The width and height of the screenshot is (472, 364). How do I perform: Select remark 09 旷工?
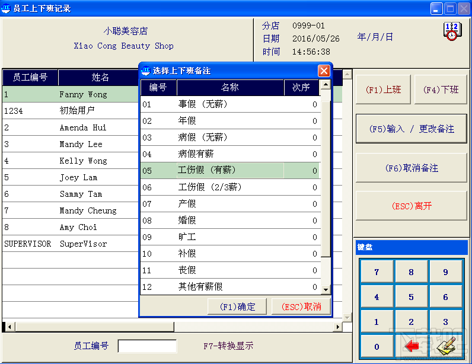(x=230, y=237)
